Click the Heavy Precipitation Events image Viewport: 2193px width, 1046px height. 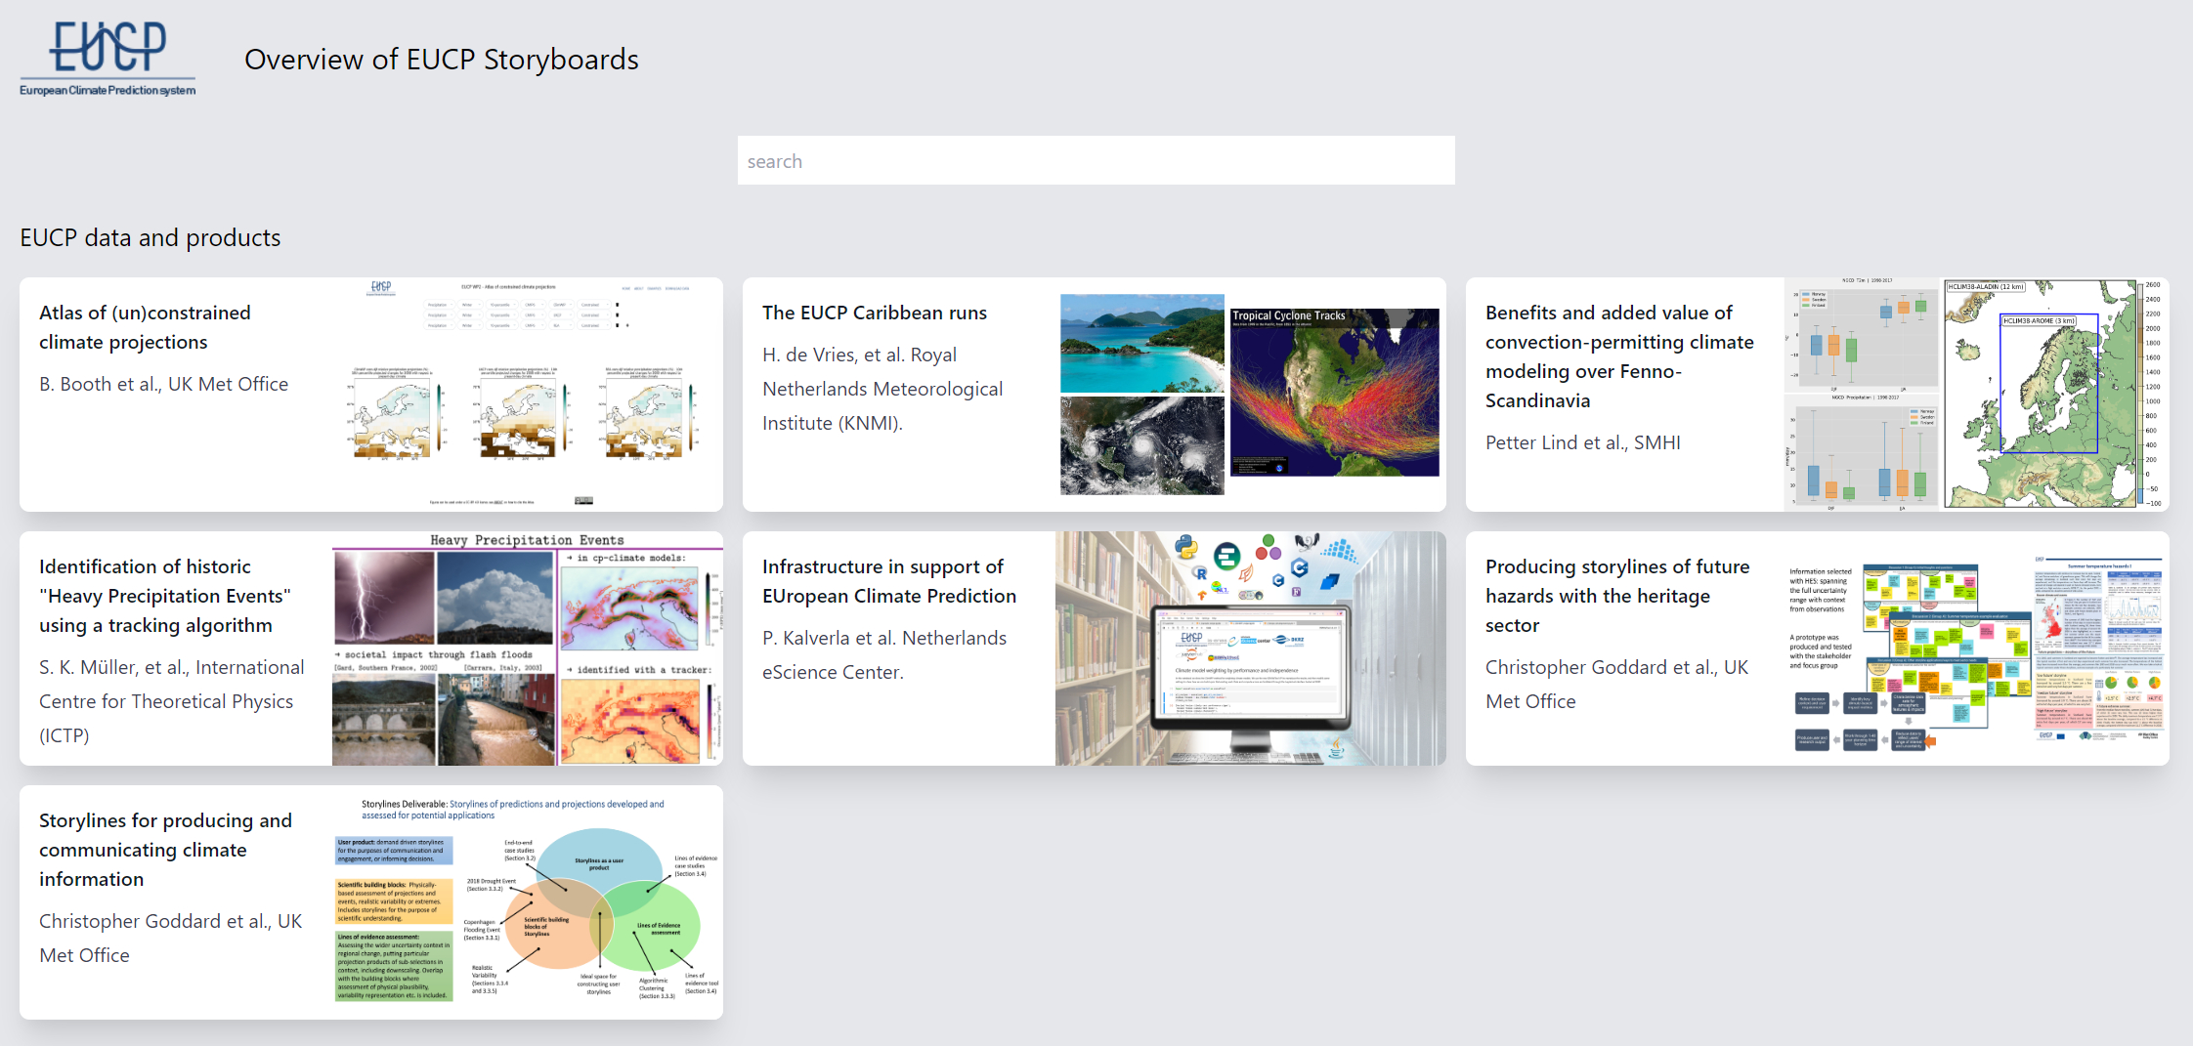click(x=528, y=649)
